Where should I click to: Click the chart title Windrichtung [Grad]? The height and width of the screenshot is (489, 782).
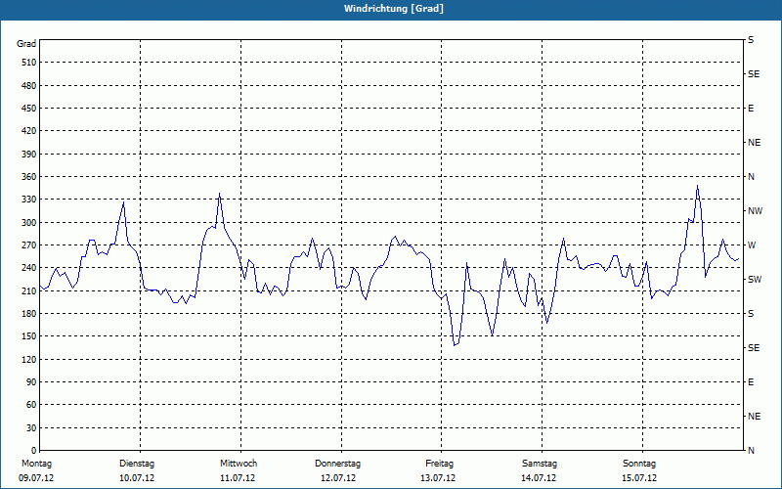point(394,9)
